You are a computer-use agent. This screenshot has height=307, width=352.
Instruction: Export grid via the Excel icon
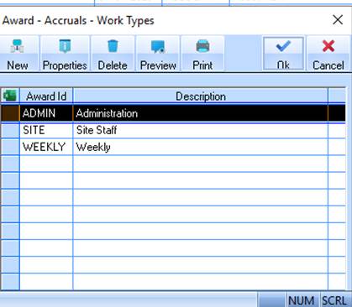point(10,96)
